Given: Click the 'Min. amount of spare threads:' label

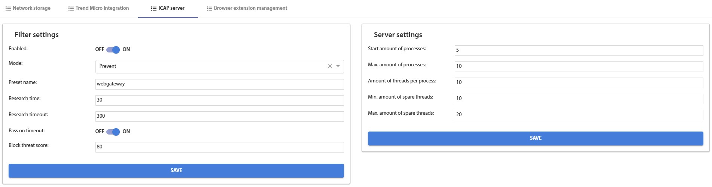Looking at the screenshot, I should pos(401,97).
